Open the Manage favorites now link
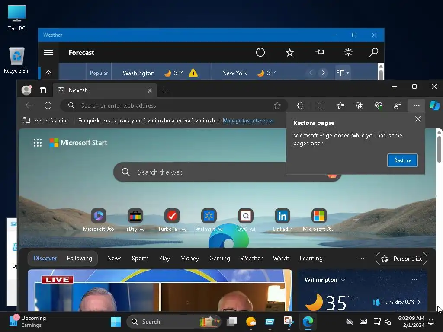Screen dimensions: 443x332 [x=248, y=121]
